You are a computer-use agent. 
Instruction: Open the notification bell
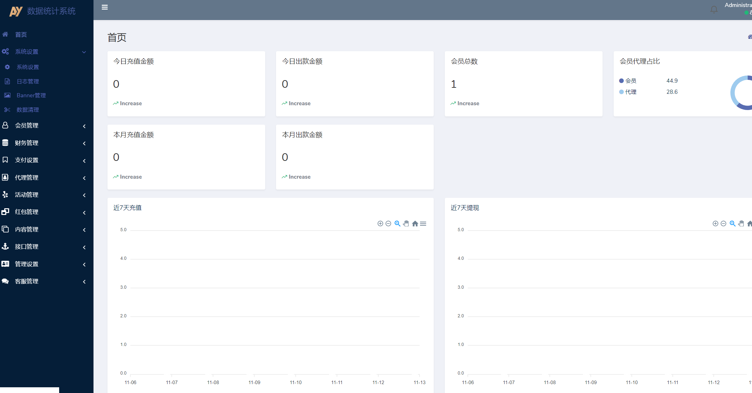point(714,10)
